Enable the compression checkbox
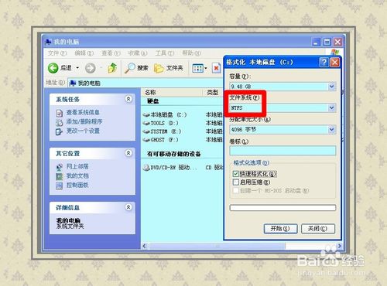The width and height of the screenshot is (387, 286). [235, 182]
